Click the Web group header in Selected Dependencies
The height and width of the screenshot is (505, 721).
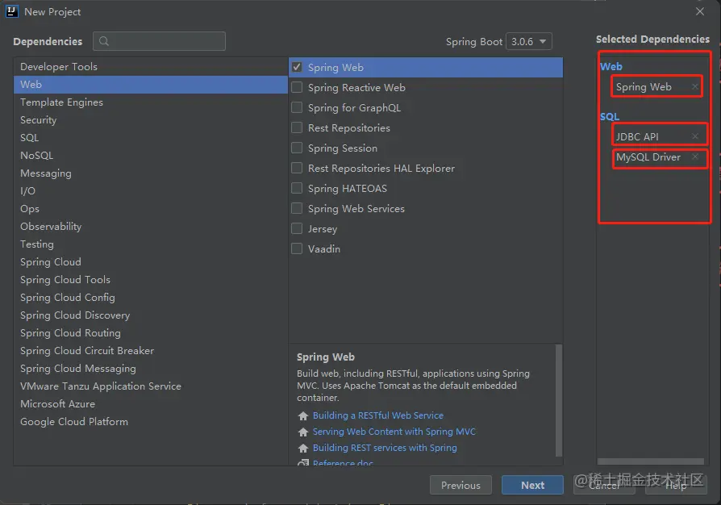click(x=611, y=67)
